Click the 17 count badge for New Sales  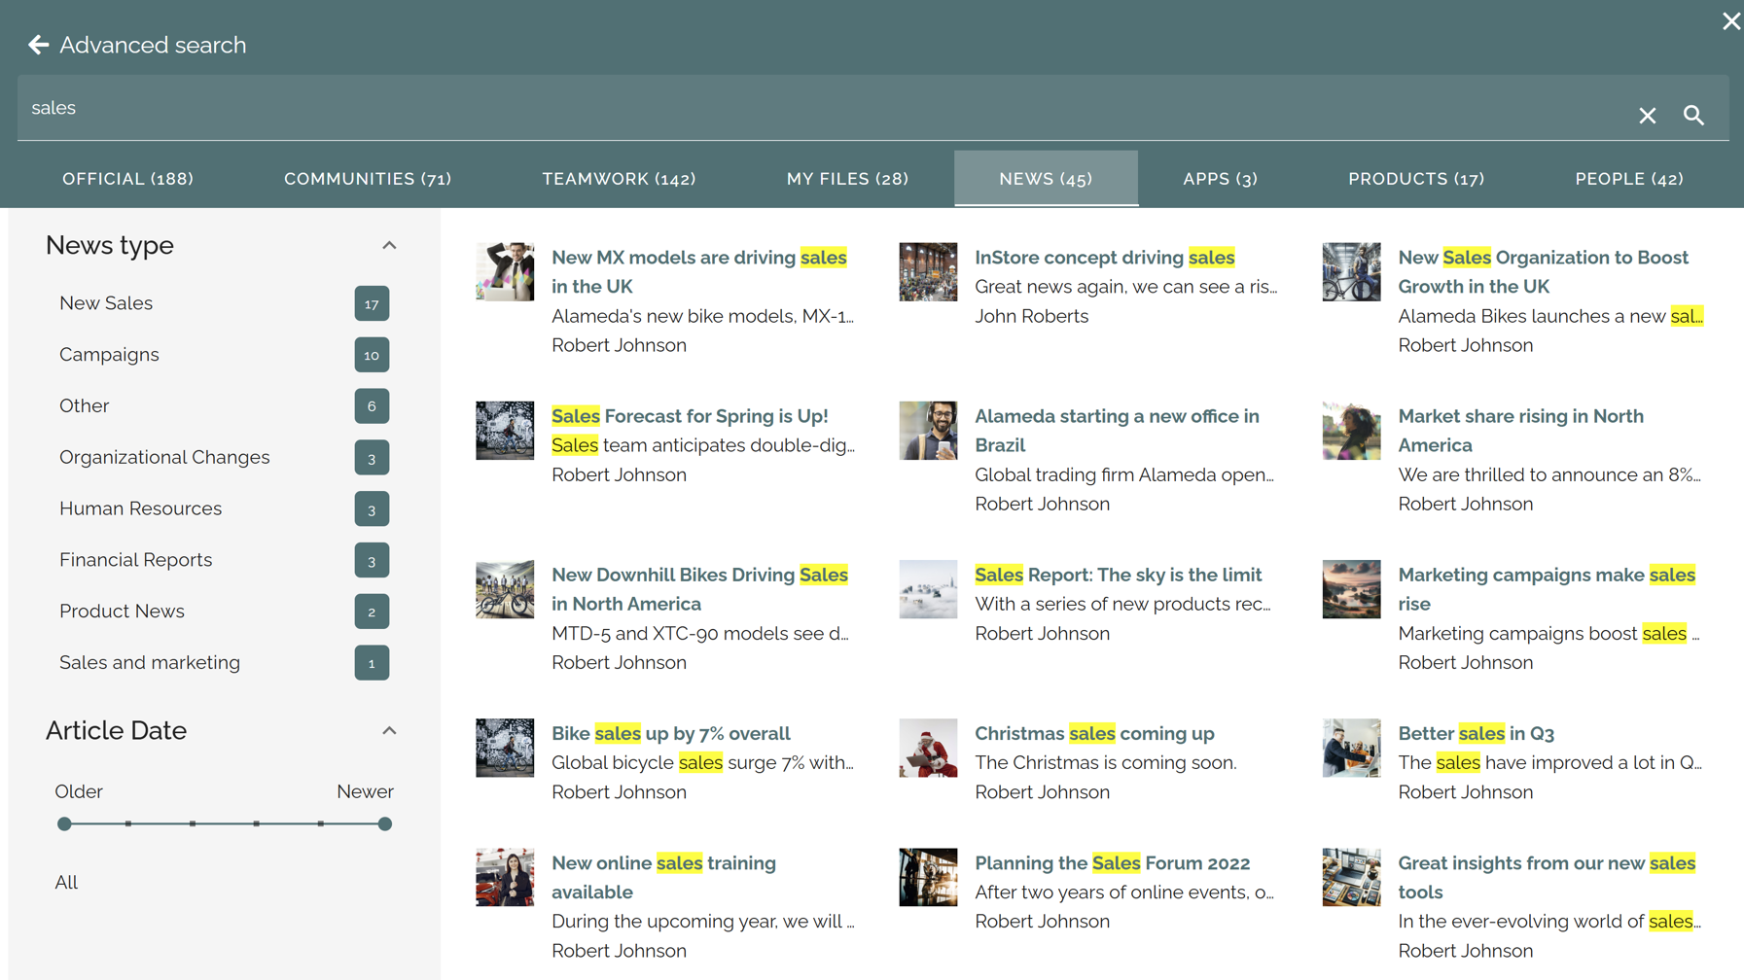click(x=372, y=303)
